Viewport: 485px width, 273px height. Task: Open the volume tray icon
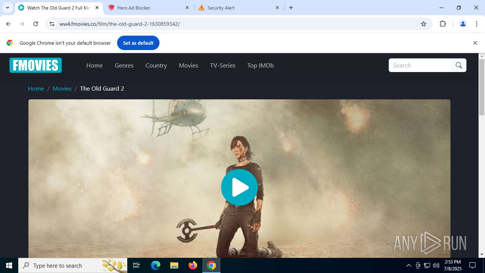tap(436, 265)
